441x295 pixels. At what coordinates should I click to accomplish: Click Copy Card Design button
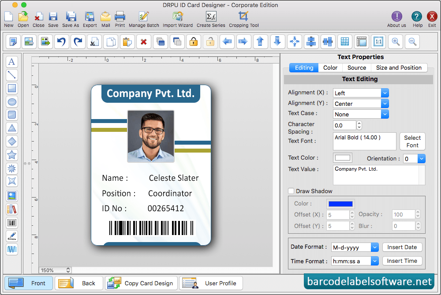[141, 283]
